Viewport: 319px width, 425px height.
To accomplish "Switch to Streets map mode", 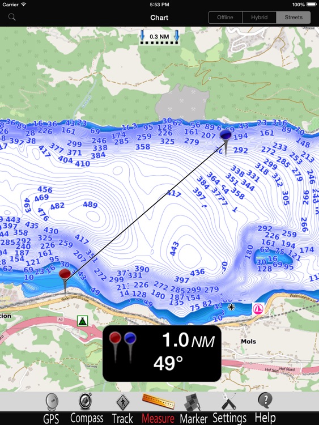I will (x=294, y=18).
